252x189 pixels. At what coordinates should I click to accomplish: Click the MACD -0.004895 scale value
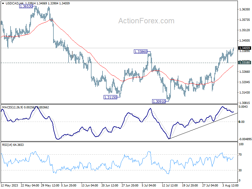tap(245, 139)
